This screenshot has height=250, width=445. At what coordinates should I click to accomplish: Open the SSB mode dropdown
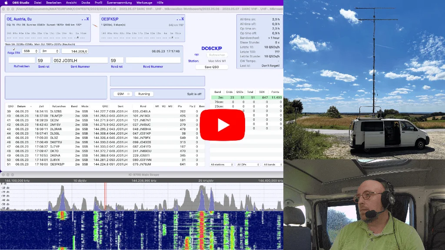[30, 51]
